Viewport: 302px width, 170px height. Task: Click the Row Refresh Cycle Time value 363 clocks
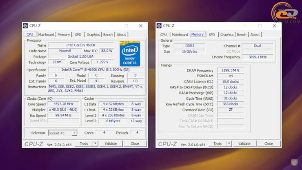[231, 104]
